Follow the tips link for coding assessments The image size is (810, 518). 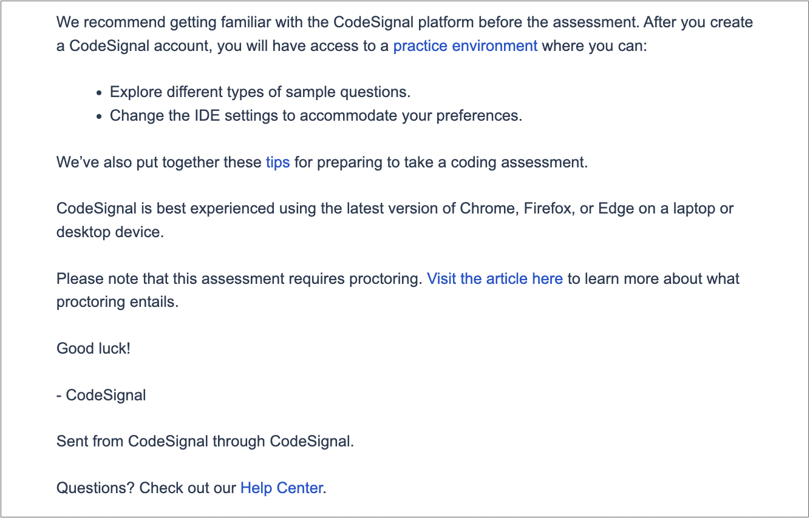tap(277, 163)
